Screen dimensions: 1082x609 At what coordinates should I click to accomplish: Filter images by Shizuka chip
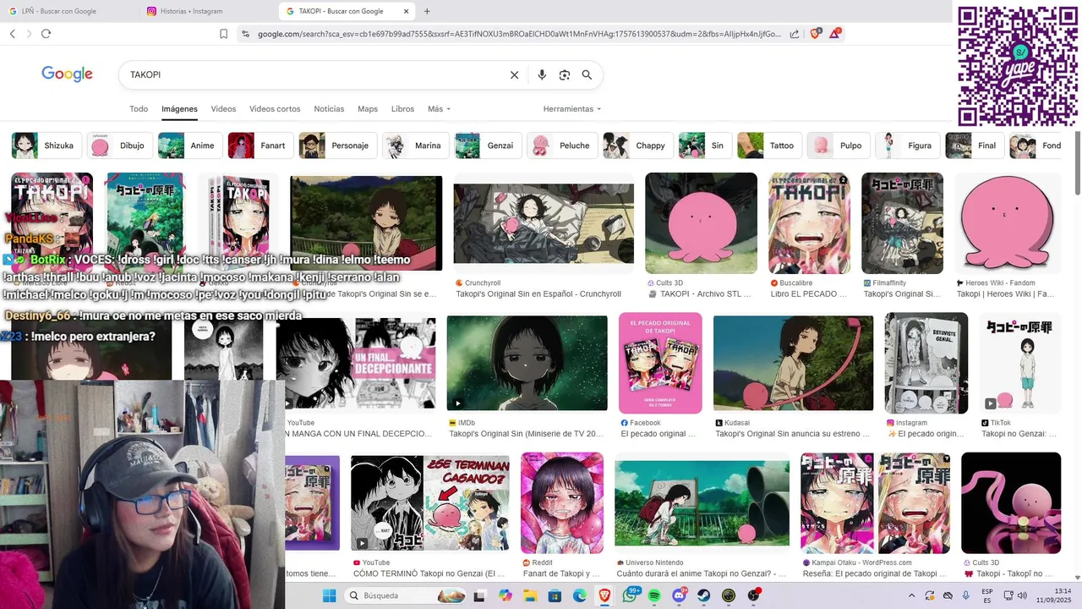point(46,145)
